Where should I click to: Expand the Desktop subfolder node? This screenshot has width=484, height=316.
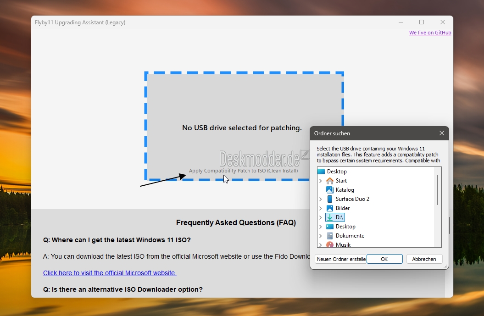pyautogui.click(x=320, y=227)
